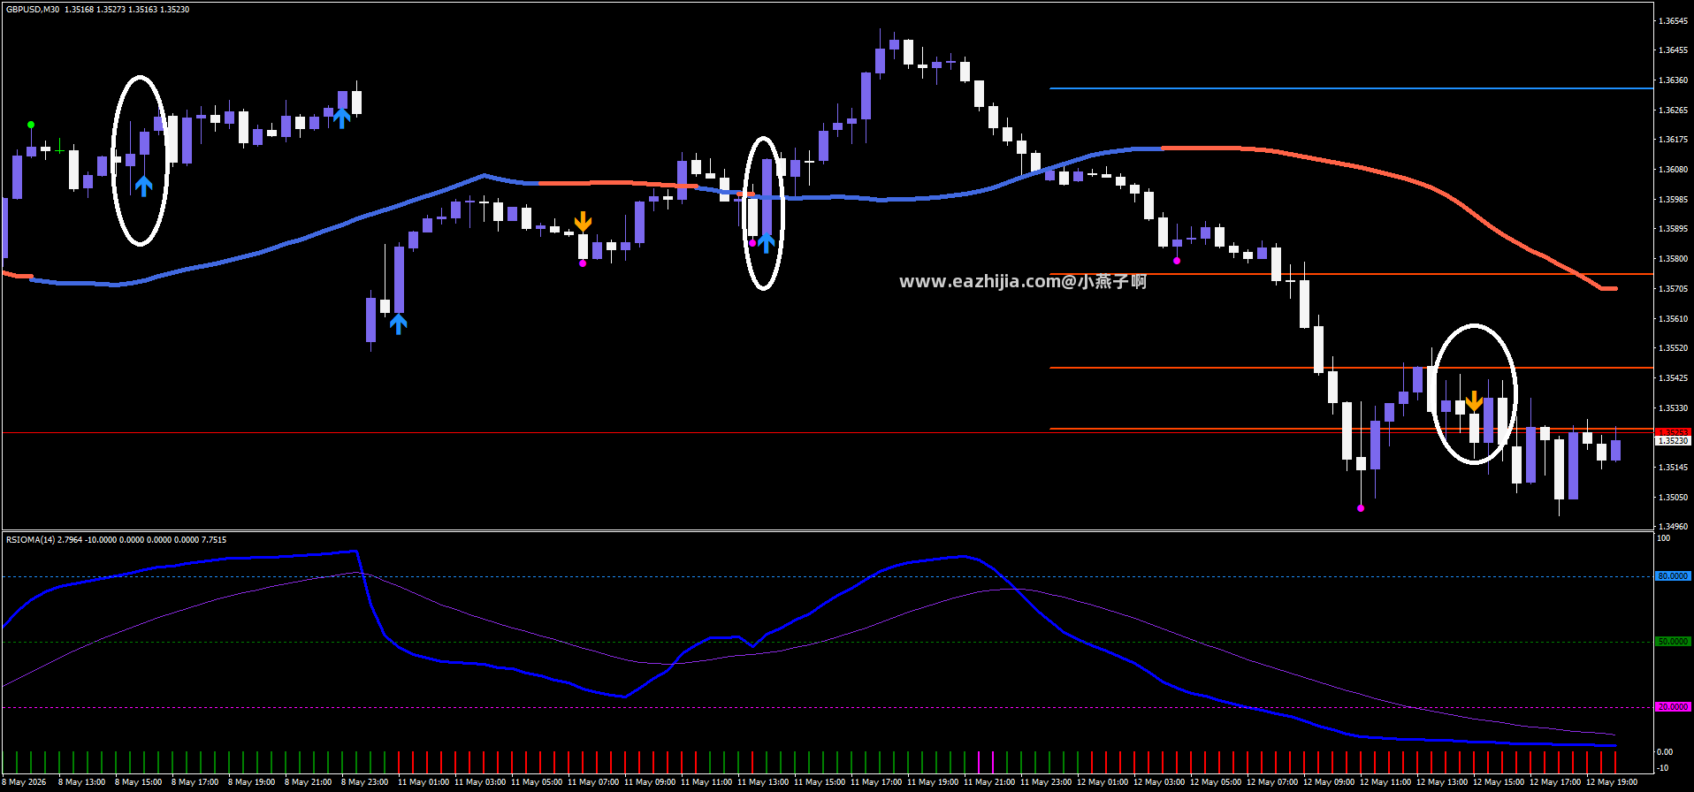Click the 1.34960 price scale label

coord(1673,527)
